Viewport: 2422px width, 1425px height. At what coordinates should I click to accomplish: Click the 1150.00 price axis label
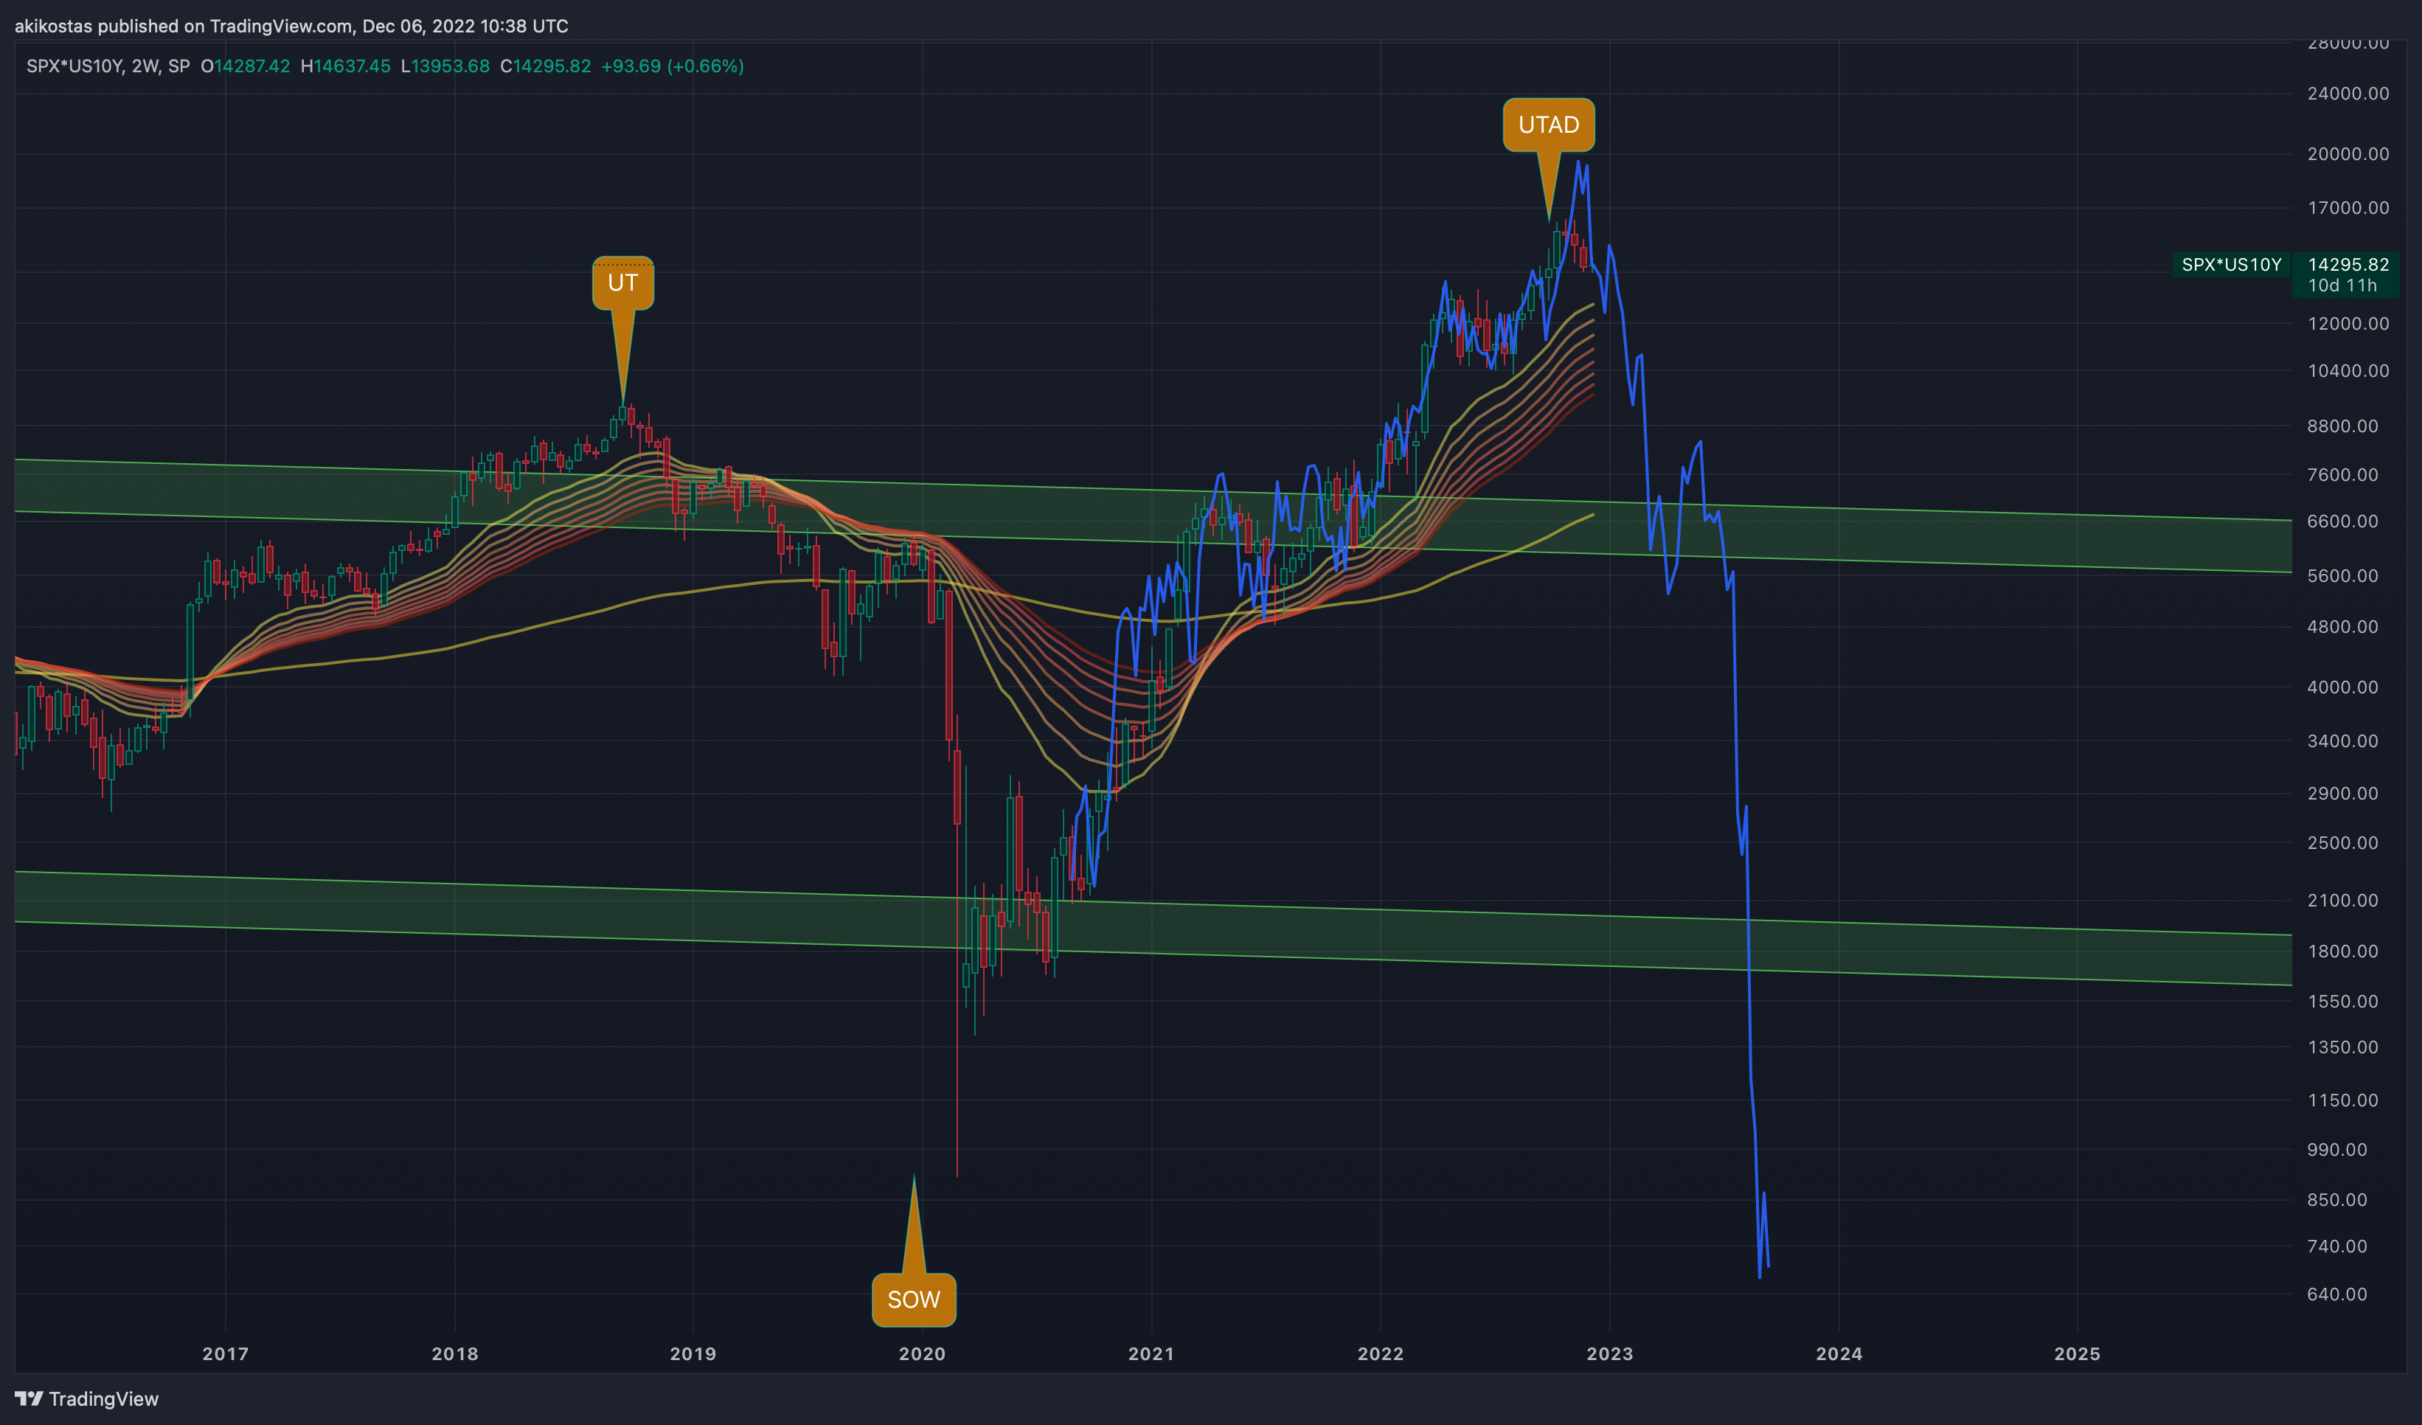[x=2343, y=1100]
